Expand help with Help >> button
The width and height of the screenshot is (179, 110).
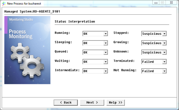[x=115, y=103]
